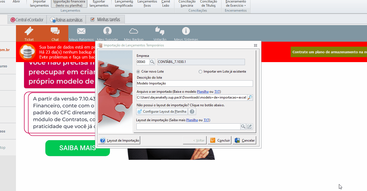Viewport: 367px width, 191px height.
Task: Download TXT model link for file
Action: 217,92
